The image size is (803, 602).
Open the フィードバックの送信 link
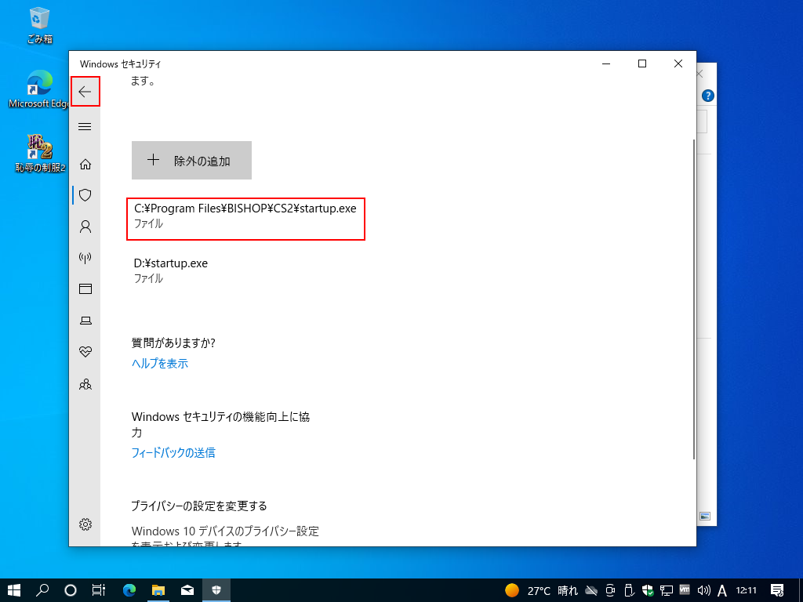[173, 452]
